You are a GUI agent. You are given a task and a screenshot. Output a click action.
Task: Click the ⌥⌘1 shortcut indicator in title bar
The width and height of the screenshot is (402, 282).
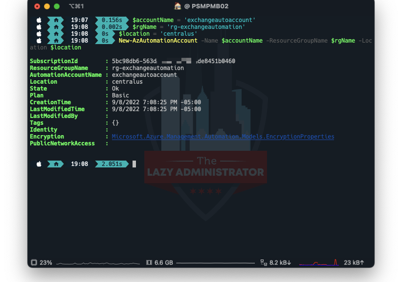[76, 6]
